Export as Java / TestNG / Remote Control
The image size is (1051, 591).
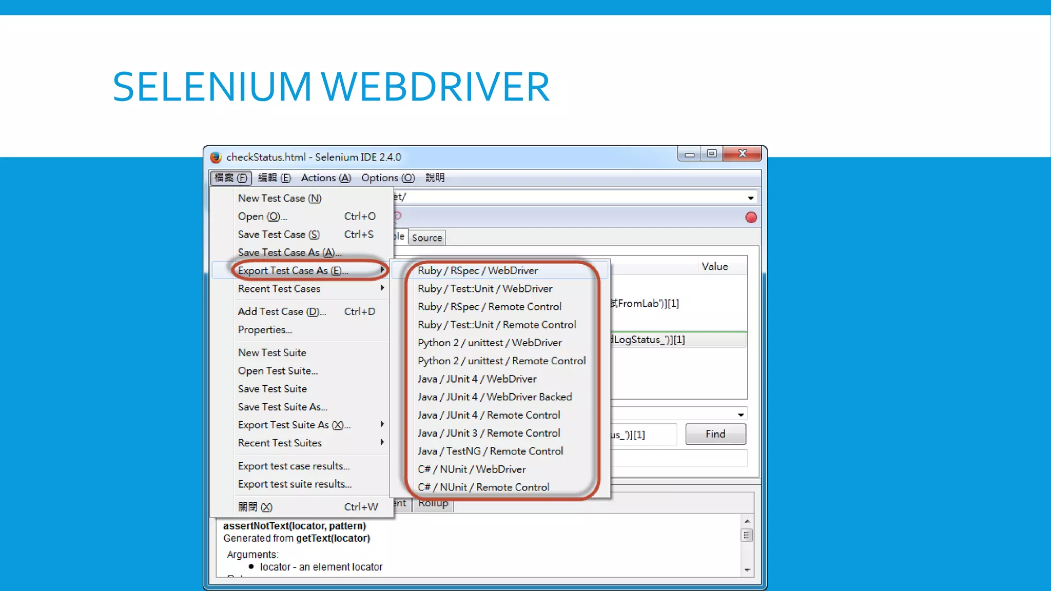[500, 451]
